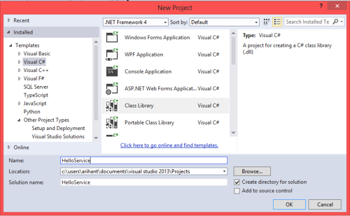Select the Class Library template icon
The width and height of the screenshot is (350, 216).
click(112, 105)
